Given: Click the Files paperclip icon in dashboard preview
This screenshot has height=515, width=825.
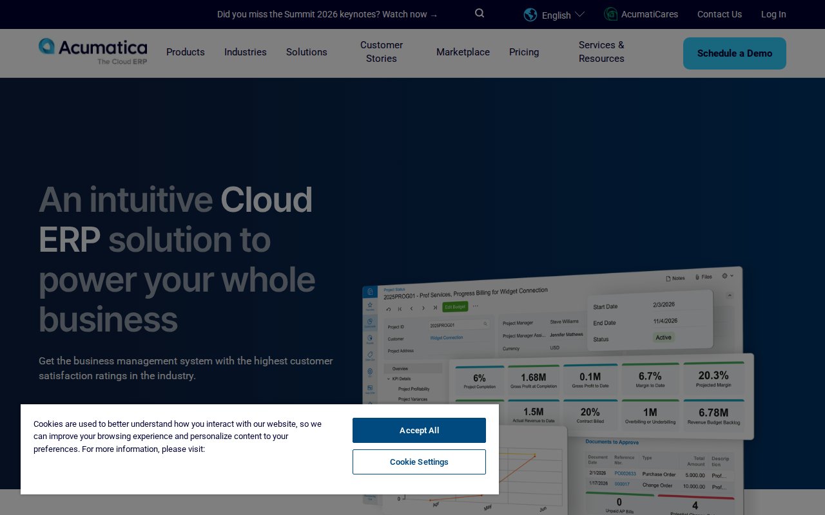Looking at the screenshot, I should [697, 277].
